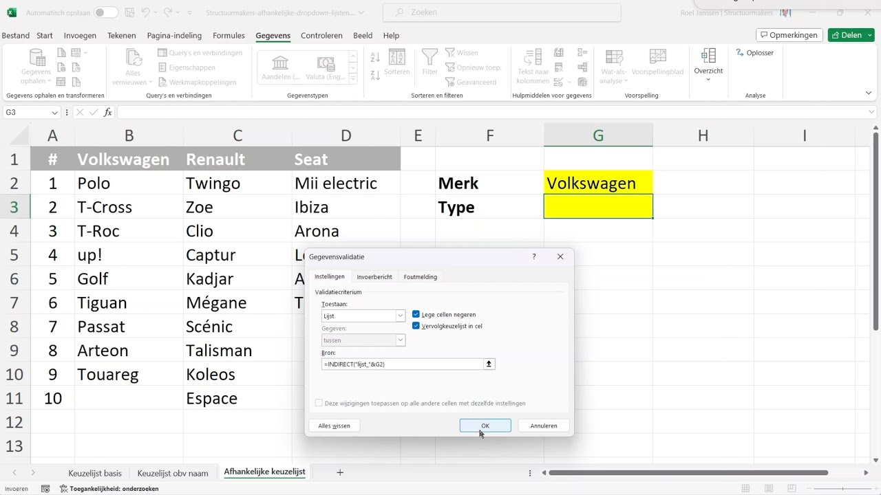This screenshot has width=881, height=495.
Task: Click the Zoeken search box
Action: click(502, 12)
